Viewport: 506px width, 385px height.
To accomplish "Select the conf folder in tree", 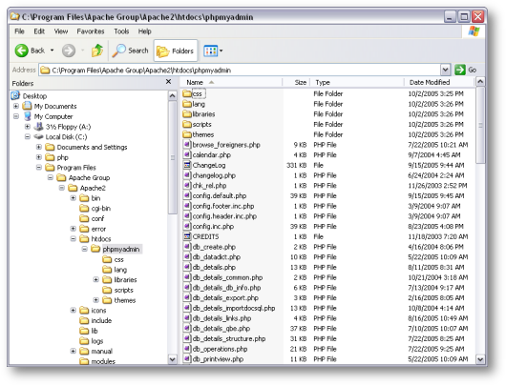I will point(97,218).
